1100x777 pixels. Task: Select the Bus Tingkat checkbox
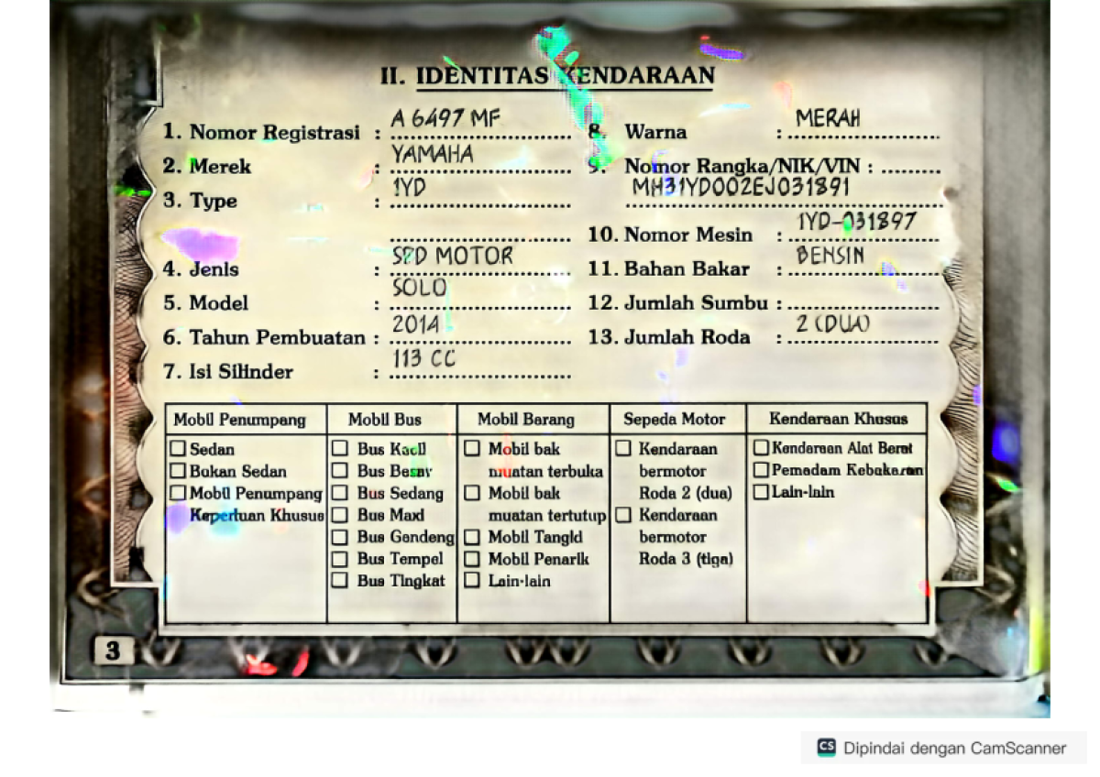click(340, 580)
